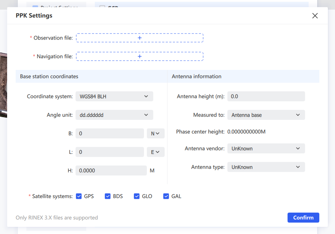Select the B latitude input field
The image size is (335, 234).
coord(110,133)
